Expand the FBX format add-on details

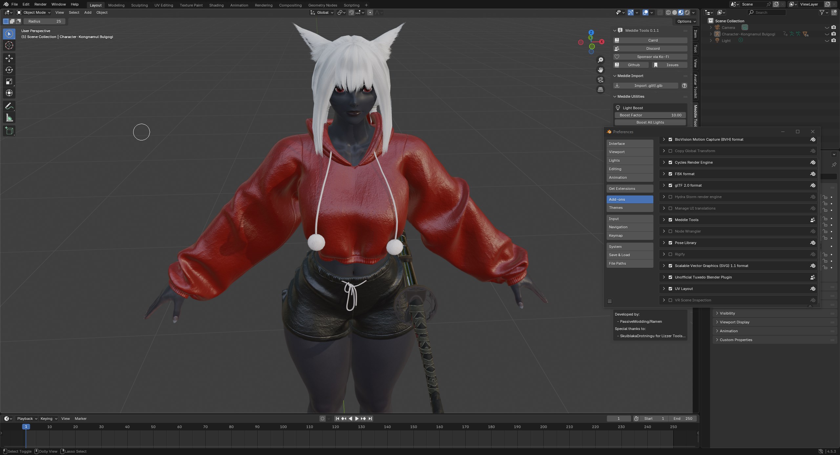(664, 174)
